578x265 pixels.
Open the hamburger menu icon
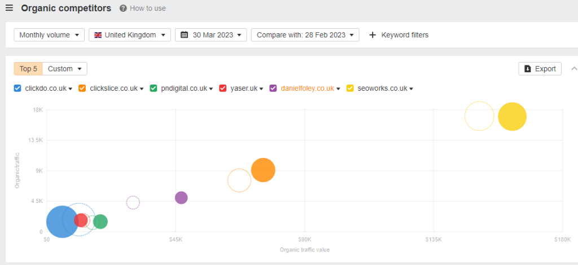tap(9, 8)
